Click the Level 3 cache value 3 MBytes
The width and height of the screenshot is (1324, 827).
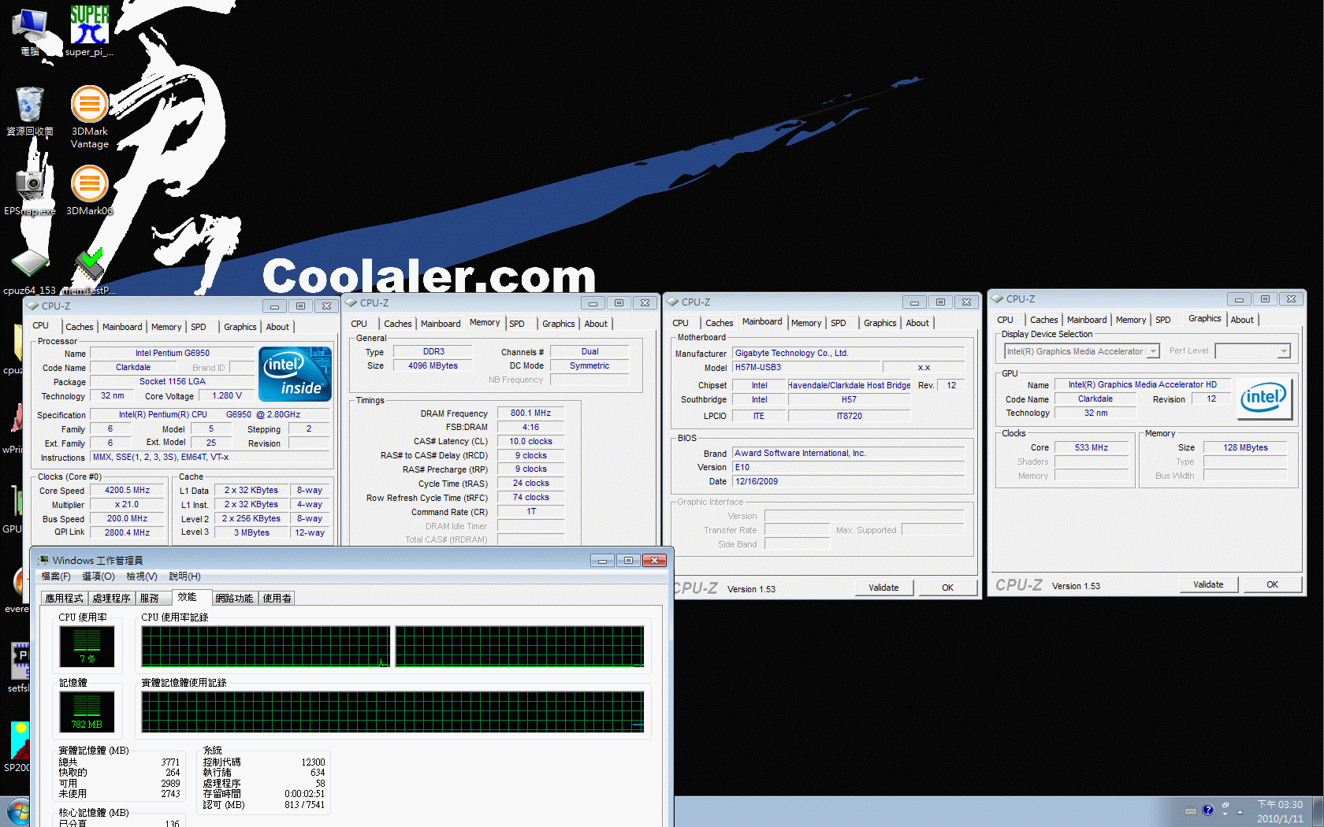click(251, 532)
